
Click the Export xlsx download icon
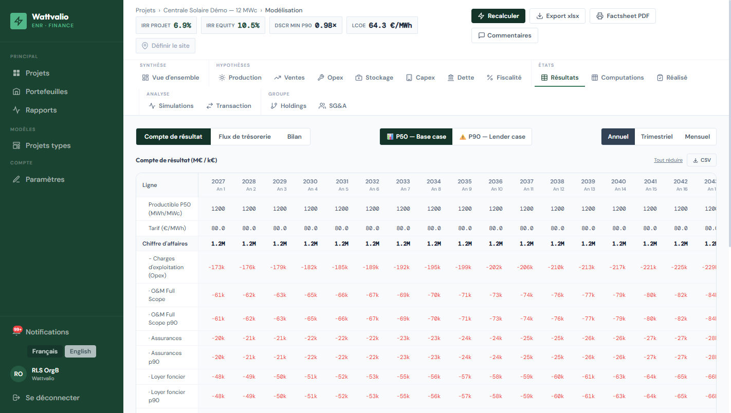(x=540, y=16)
